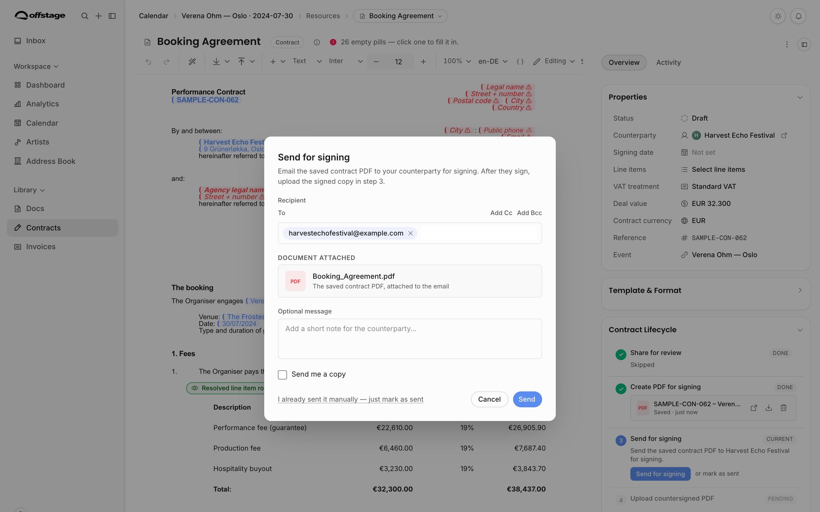
Task: Click the undo arrow in the editor toolbar
Action: pos(148,62)
